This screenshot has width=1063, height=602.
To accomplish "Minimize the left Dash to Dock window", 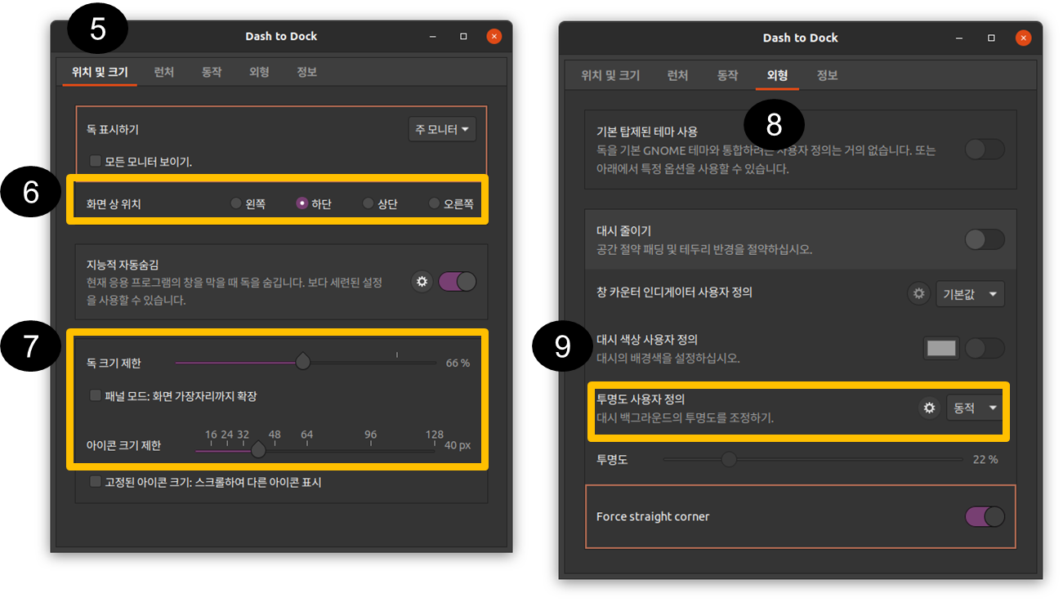I will (432, 36).
